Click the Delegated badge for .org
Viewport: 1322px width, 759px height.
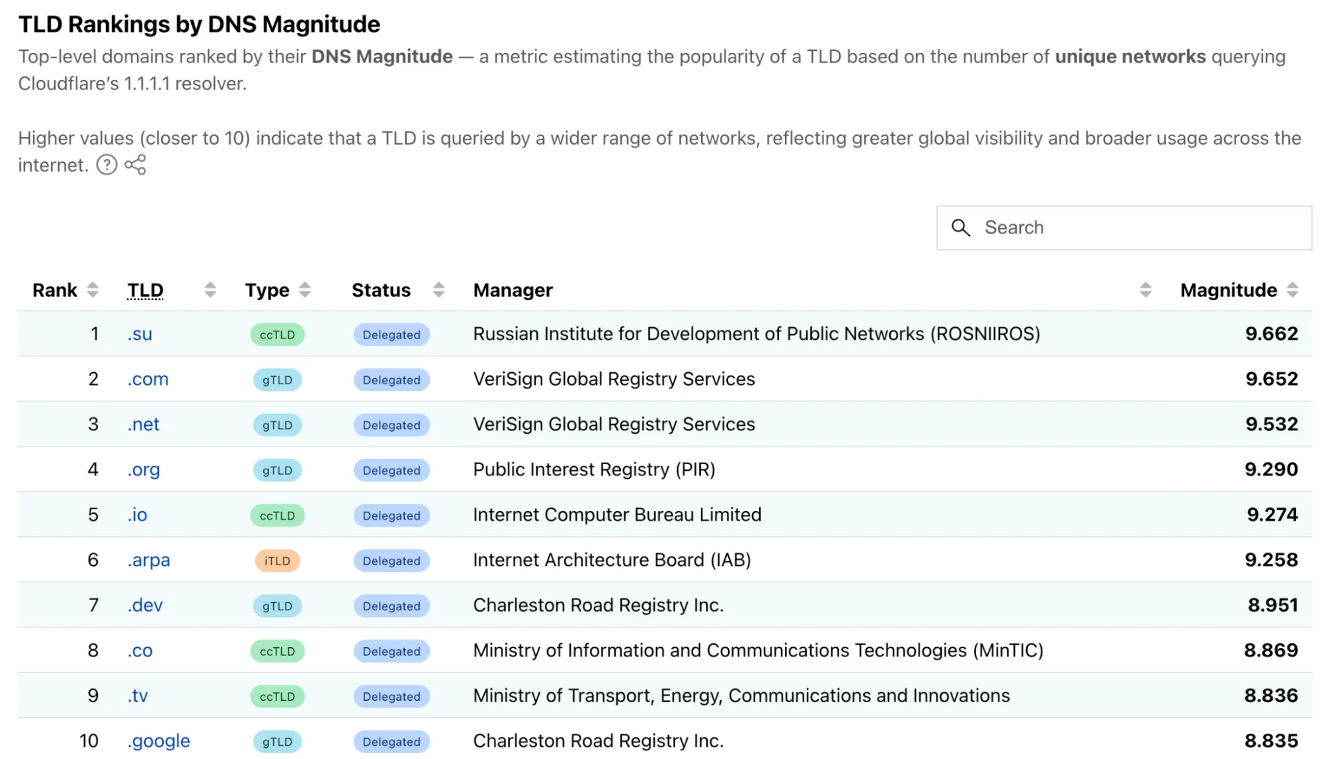(392, 470)
